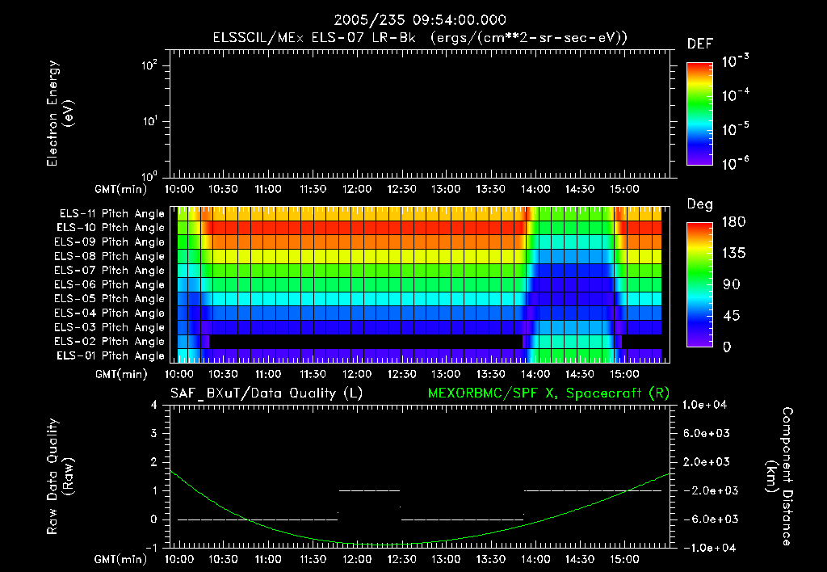Click the quality-1 line segment around 12:00
This screenshot has width=827, height=572.
point(369,490)
